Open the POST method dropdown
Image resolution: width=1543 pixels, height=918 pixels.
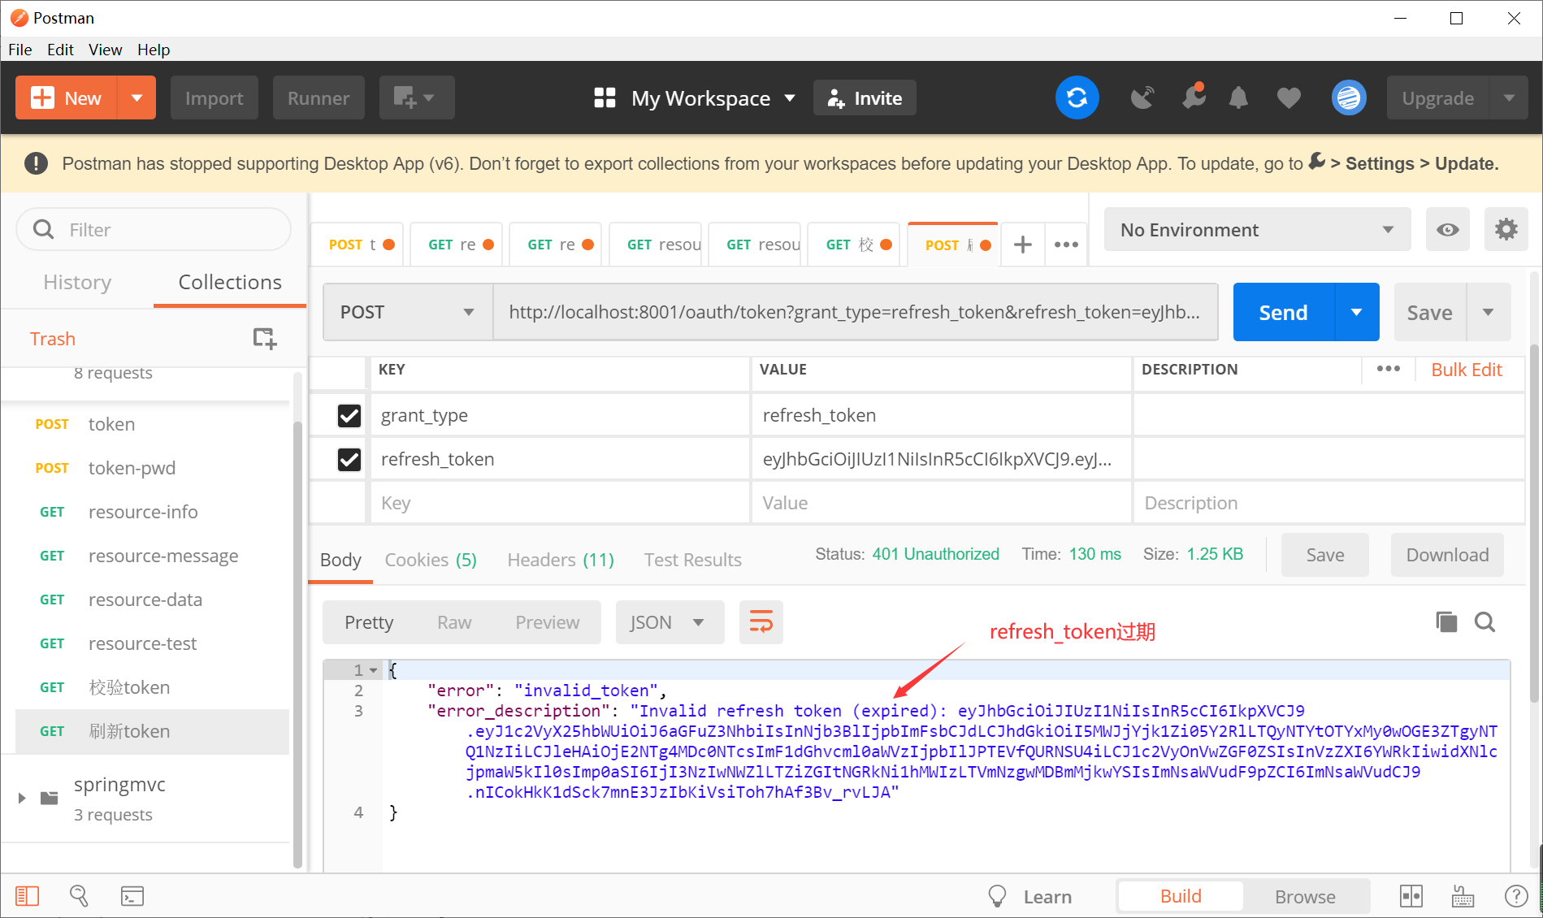(x=408, y=312)
